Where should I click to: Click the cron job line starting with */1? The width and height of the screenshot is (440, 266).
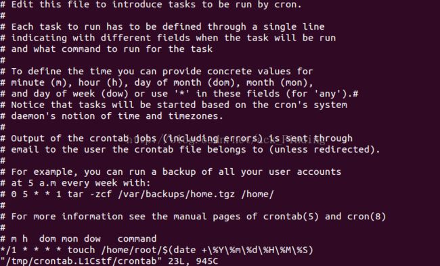[156, 250]
